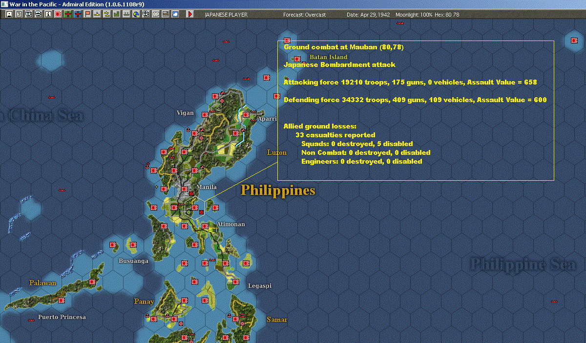Viewport: 586px width, 343px height.
Task: Click 'Attacking force 19210 troops' report line
Action: click(410, 82)
